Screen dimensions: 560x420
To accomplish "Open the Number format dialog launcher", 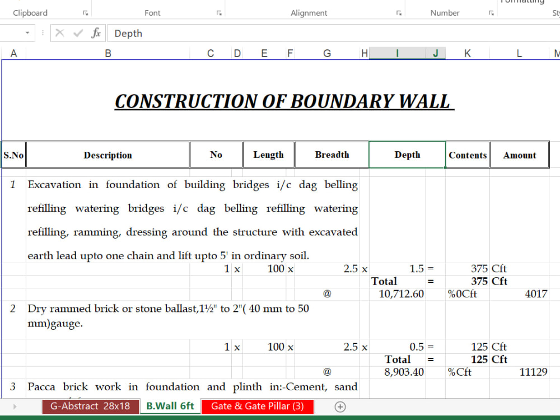I will tap(491, 13).
